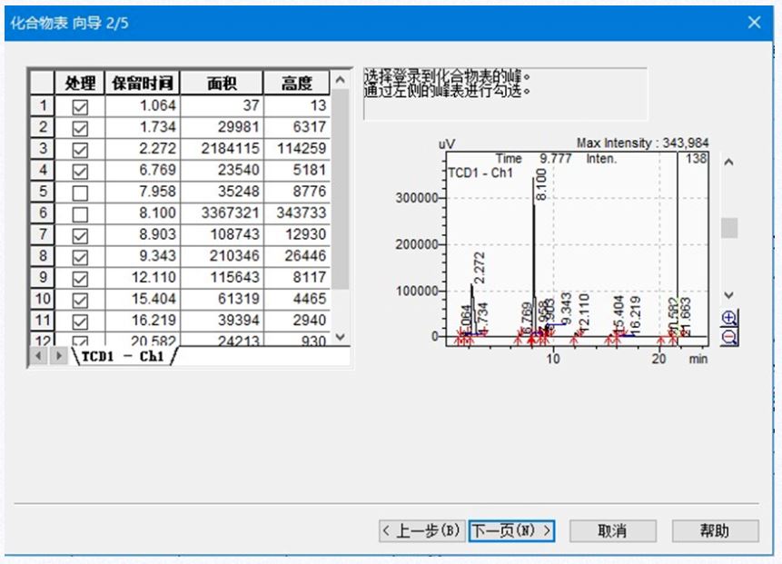Click the zoom out magnifier beside chromatogram

[729, 336]
